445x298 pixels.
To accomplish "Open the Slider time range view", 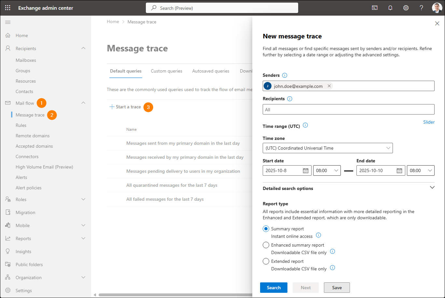I will pyautogui.click(x=429, y=122).
